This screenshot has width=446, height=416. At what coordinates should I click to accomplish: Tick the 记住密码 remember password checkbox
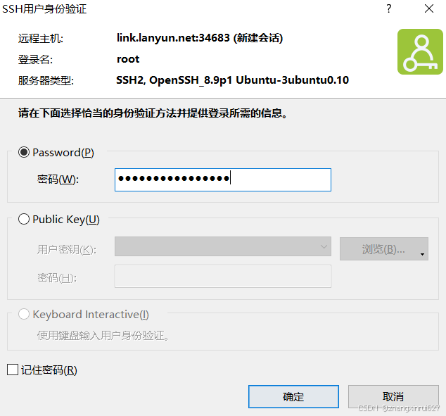[13, 370]
